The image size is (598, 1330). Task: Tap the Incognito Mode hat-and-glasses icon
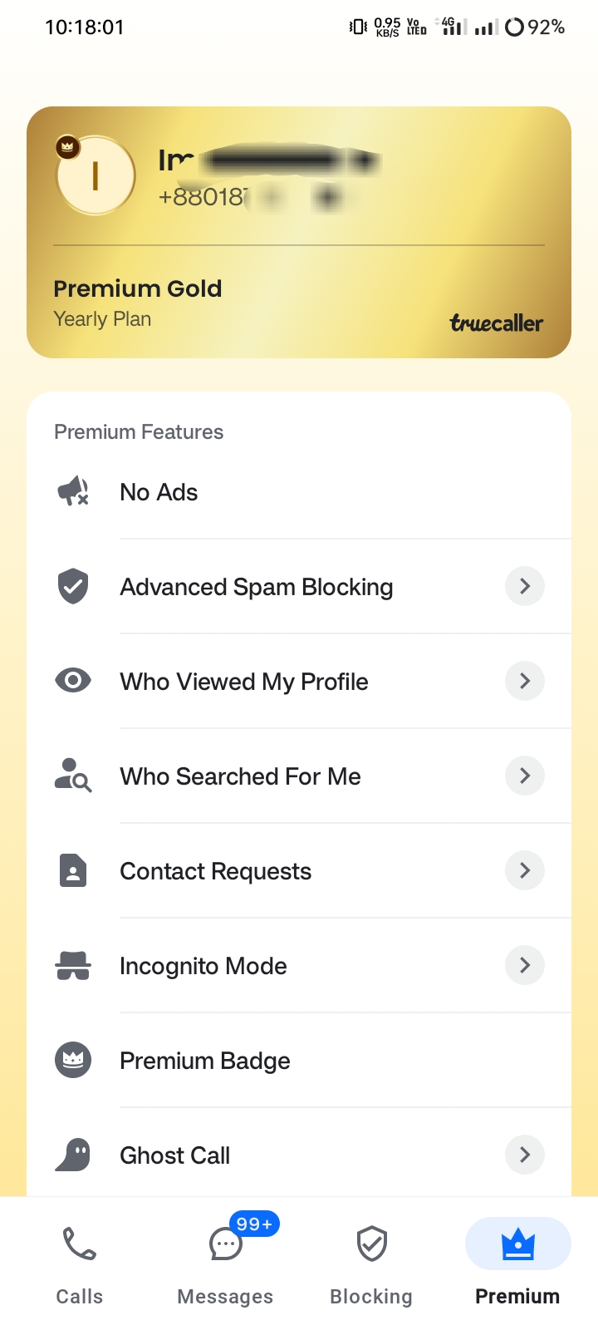(73, 965)
